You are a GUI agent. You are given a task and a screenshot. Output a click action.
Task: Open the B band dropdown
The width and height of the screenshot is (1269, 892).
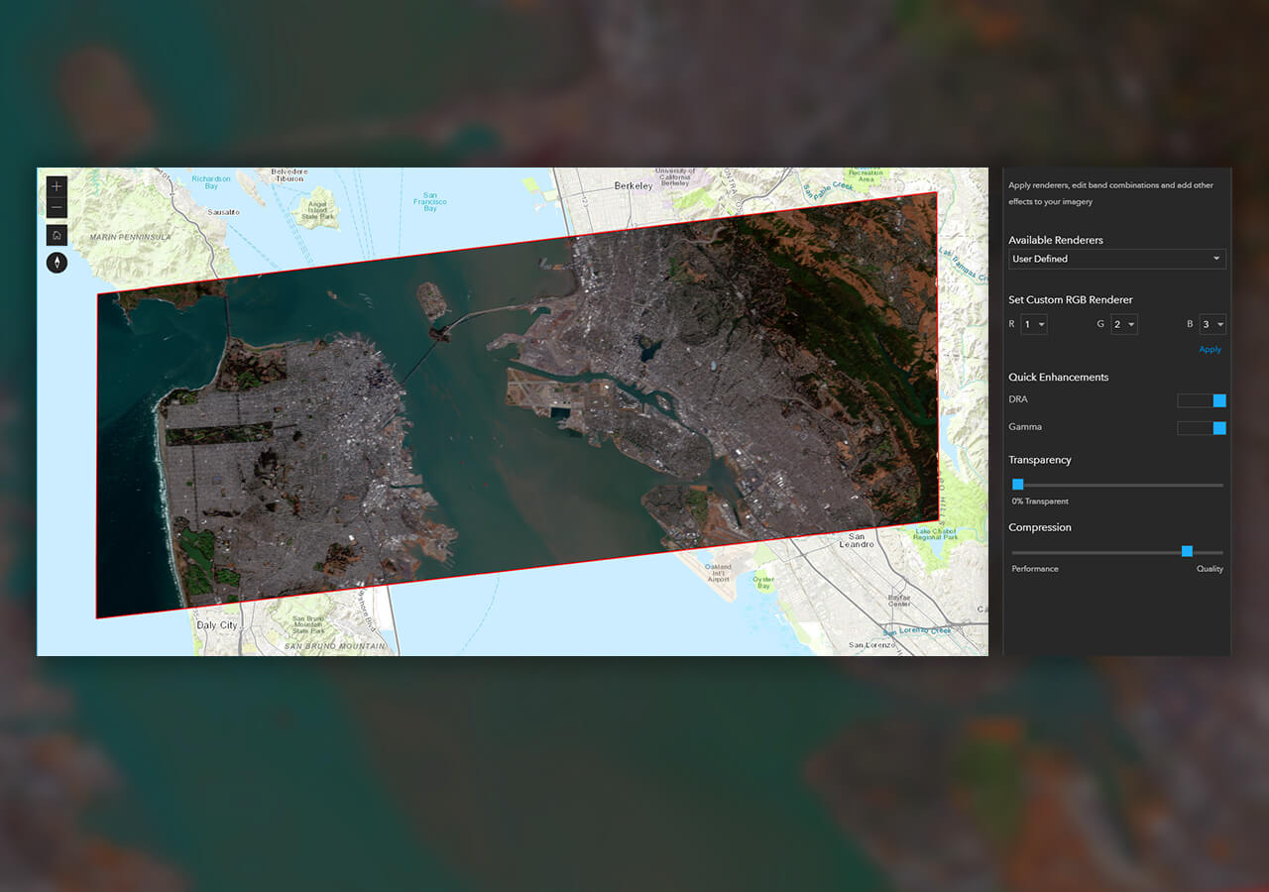(x=1212, y=324)
